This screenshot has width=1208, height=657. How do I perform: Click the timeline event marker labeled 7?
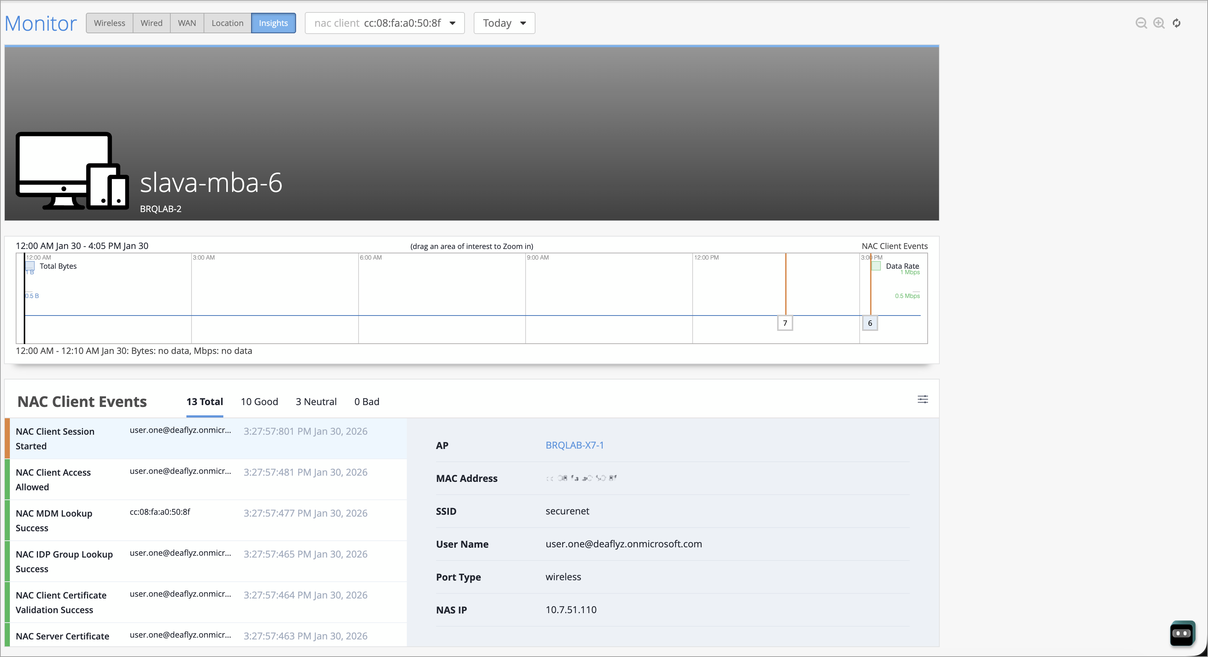[x=785, y=323]
